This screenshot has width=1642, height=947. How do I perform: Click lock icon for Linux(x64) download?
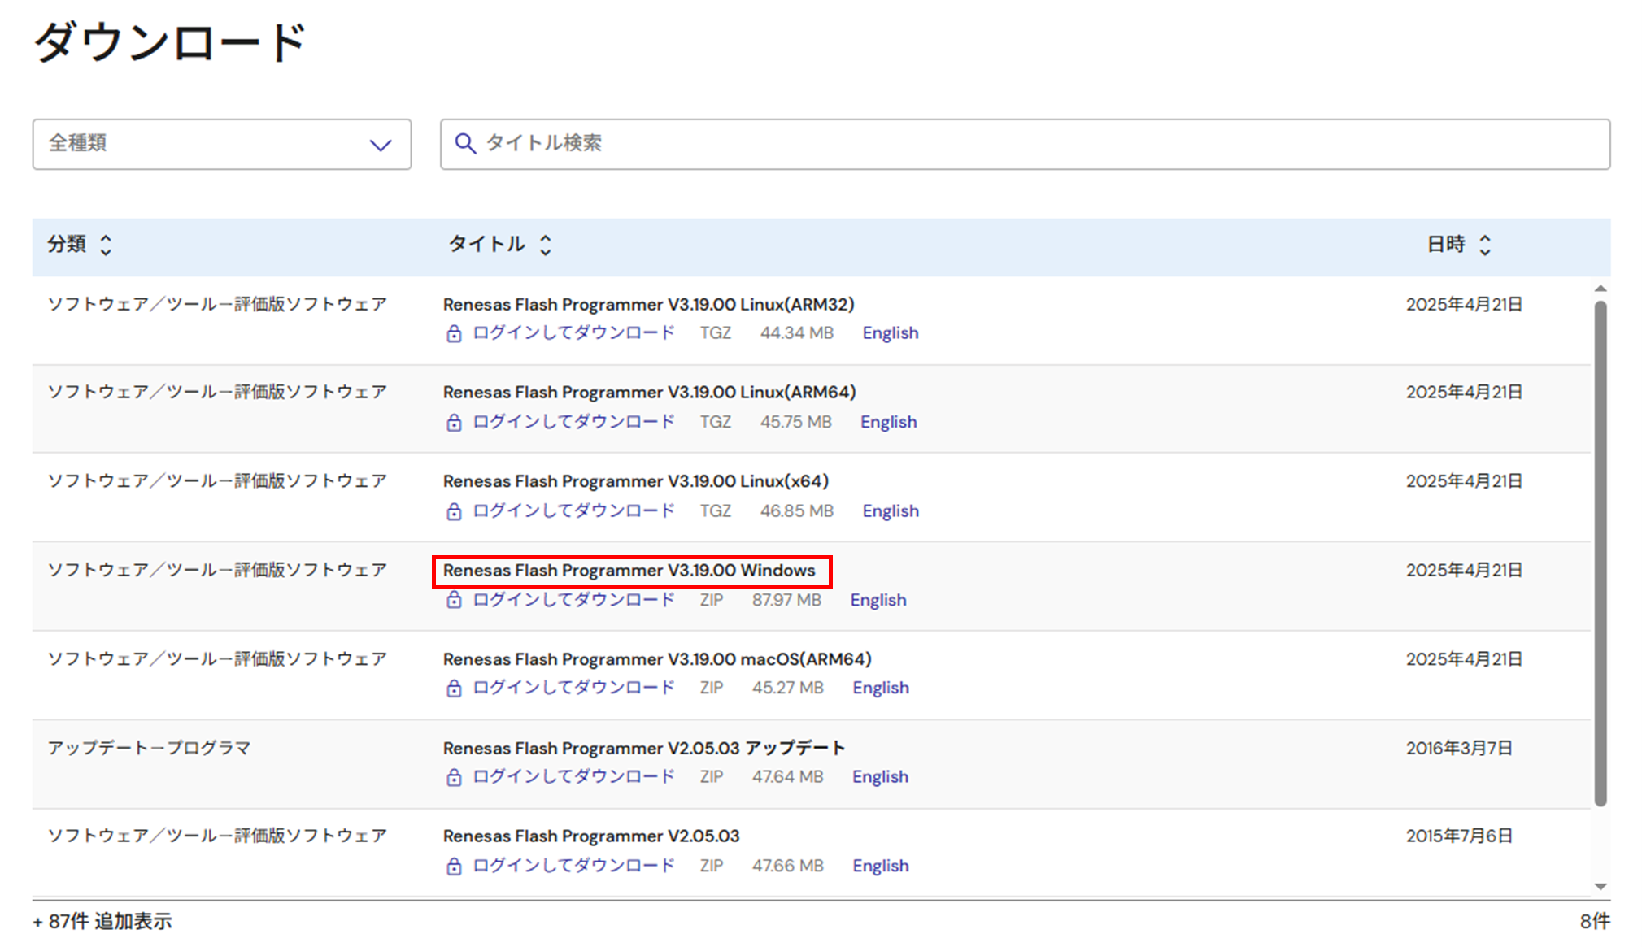pos(454,511)
